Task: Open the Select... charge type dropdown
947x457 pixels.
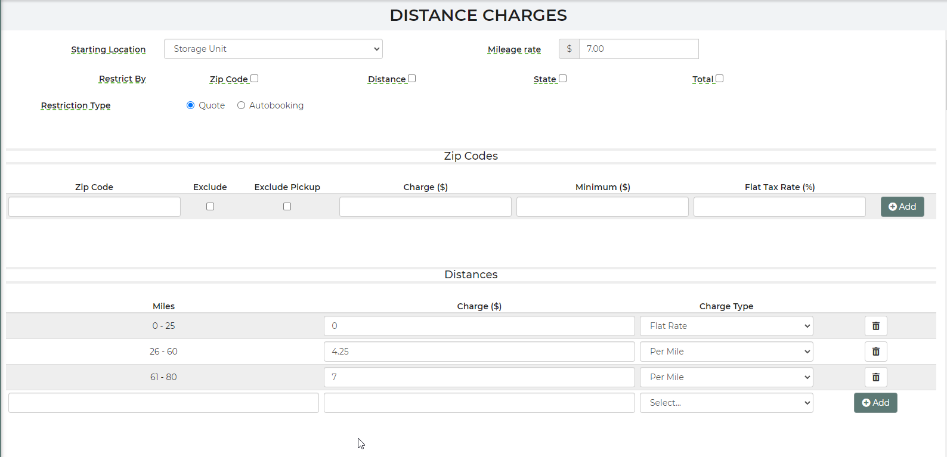Action: pos(726,403)
